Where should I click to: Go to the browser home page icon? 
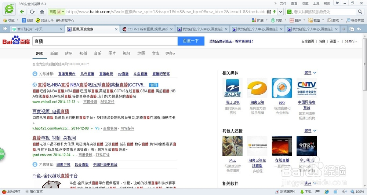pos(42,12)
